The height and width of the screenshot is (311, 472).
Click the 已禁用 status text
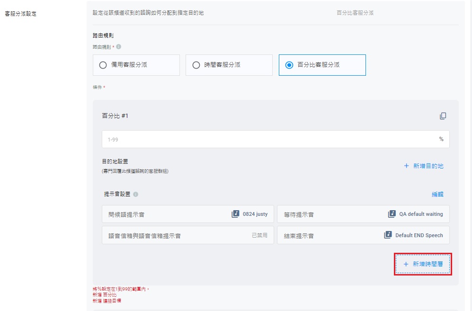pyautogui.click(x=259, y=235)
